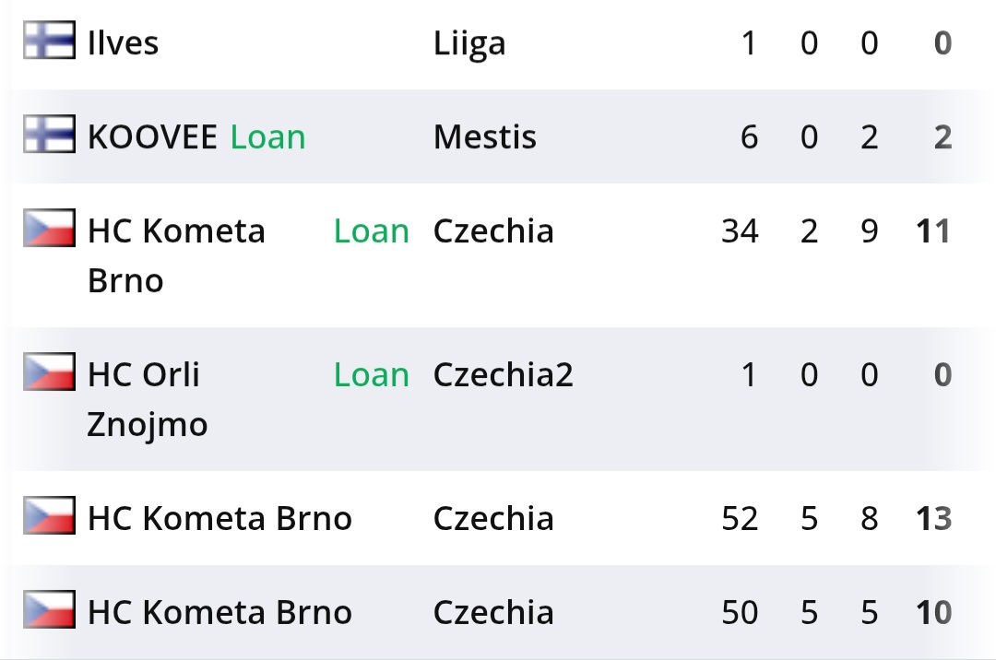
Task: Click the 11 points total value
Action: (x=931, y=231)
